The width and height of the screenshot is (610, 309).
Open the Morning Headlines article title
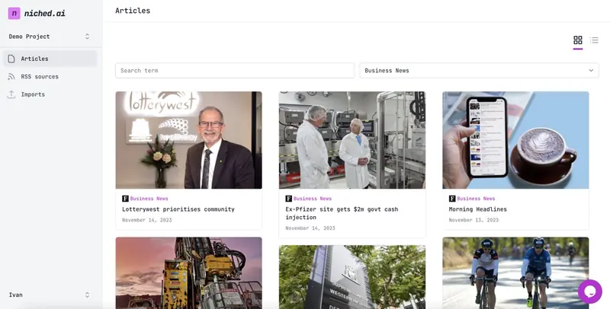[478, 209]
